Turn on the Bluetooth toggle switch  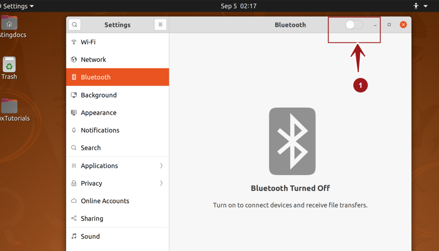[354, 25]
